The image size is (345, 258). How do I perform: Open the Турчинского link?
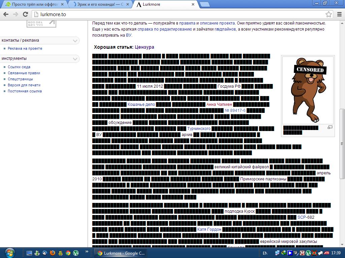click(199, 129)
